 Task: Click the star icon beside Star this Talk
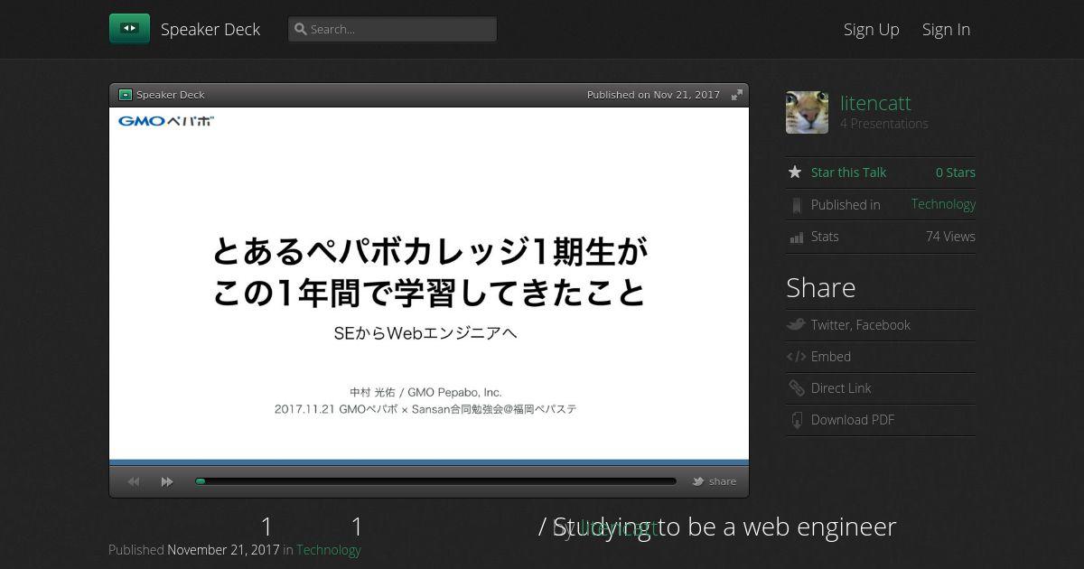tap(795, 172)
